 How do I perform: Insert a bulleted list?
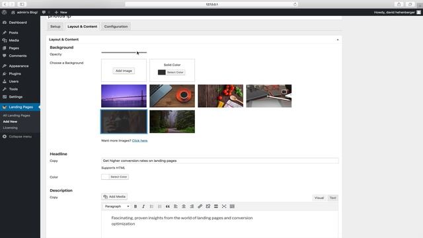click(x=151, y=206)
